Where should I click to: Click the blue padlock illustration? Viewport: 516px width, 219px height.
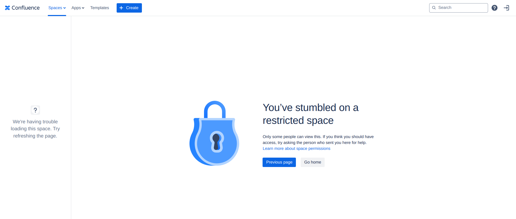coord(214,133)
